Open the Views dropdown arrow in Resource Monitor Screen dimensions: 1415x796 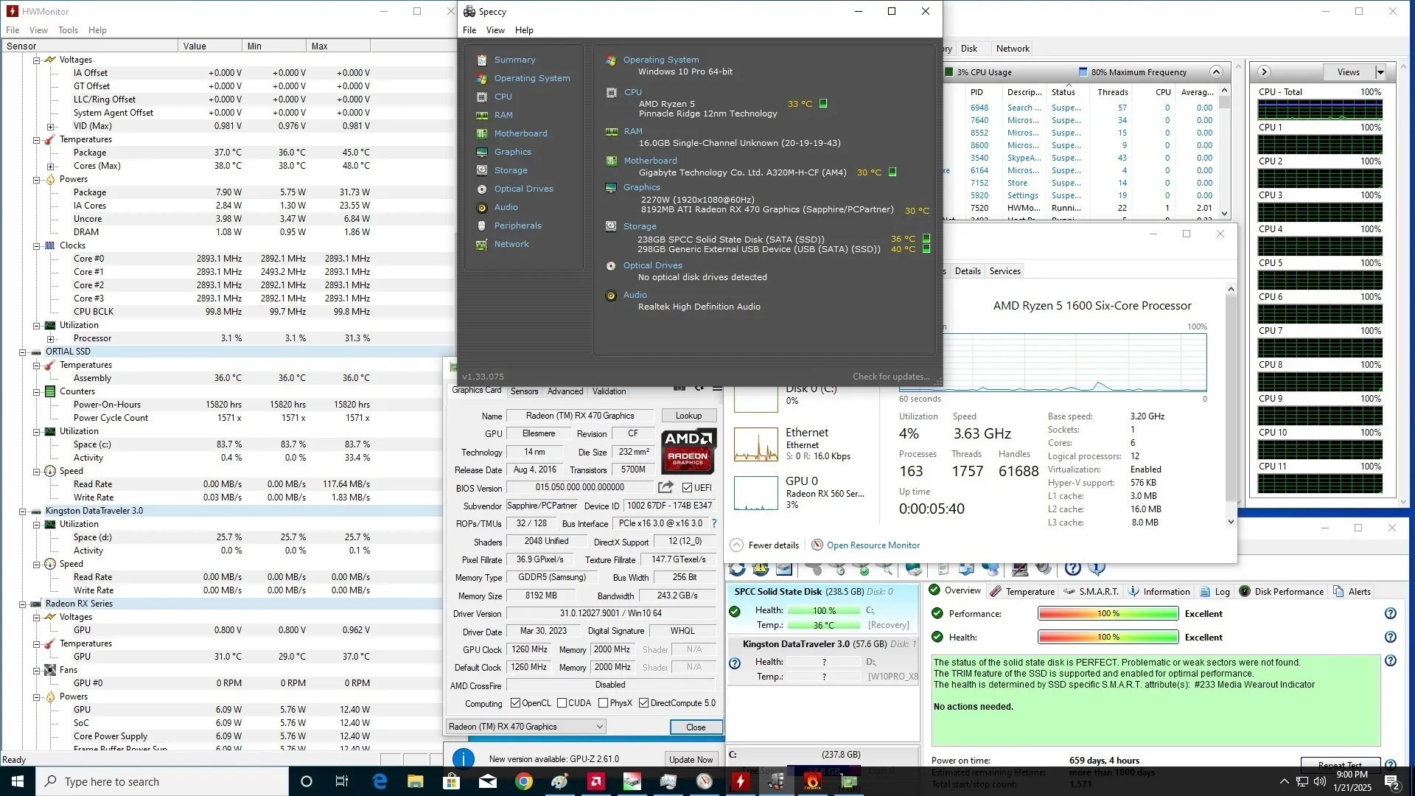[x=1380, y=72]
